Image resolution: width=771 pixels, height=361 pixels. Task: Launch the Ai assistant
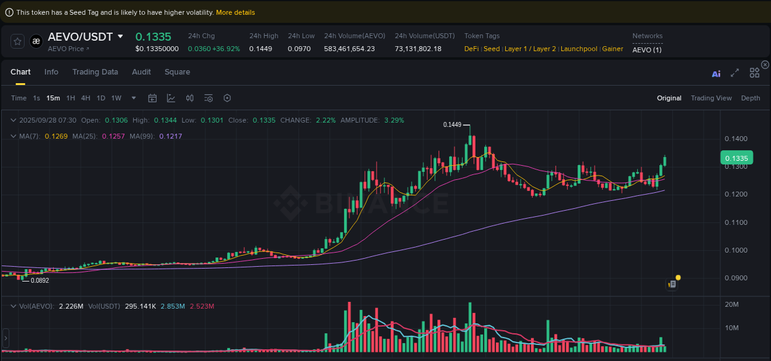point(716,73)
